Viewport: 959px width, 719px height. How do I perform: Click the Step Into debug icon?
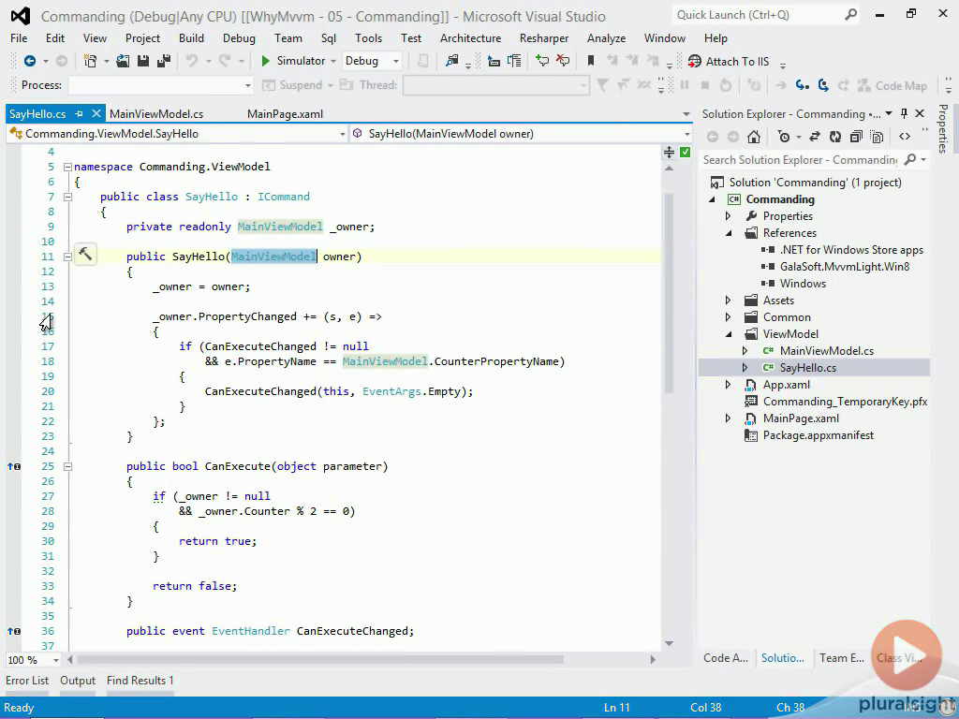tap(802, 85)
